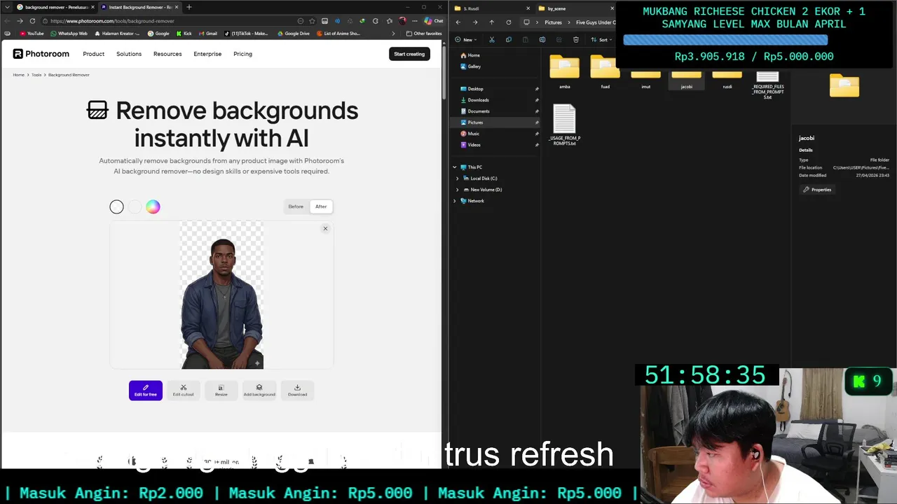The height and width of the screenshot is (504, 897).
Task: Rename the selected item in File Explorer
Action: point(542,40)
